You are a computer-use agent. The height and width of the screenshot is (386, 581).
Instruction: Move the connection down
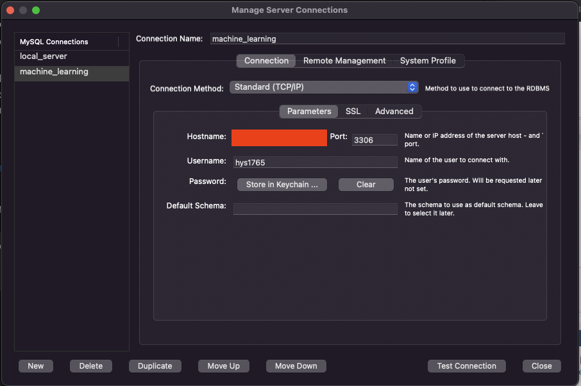(296, 366)
